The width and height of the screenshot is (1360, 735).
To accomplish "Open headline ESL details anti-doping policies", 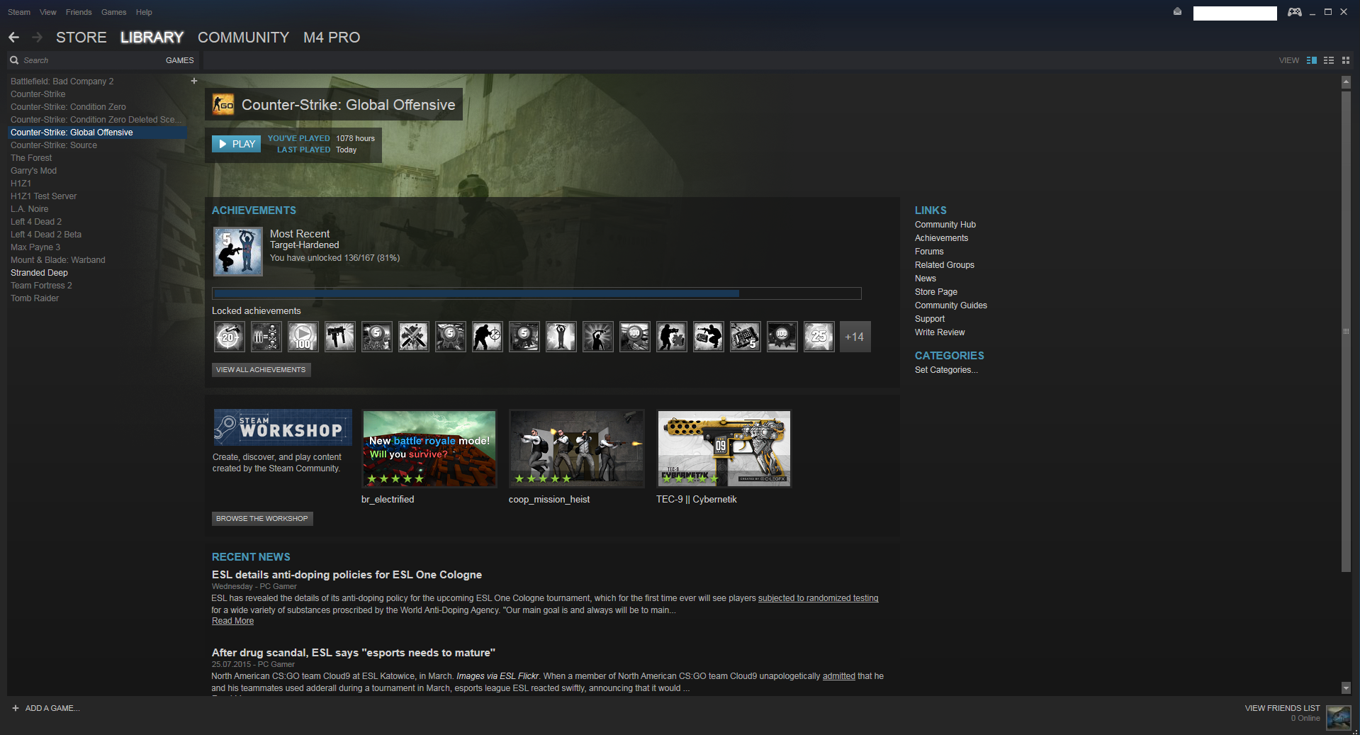I will (x=347, y=575).
